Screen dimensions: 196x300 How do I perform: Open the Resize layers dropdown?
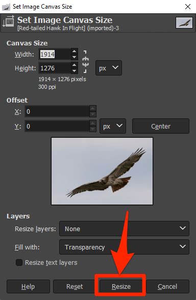pyautogui.click(x=124, y=229)
